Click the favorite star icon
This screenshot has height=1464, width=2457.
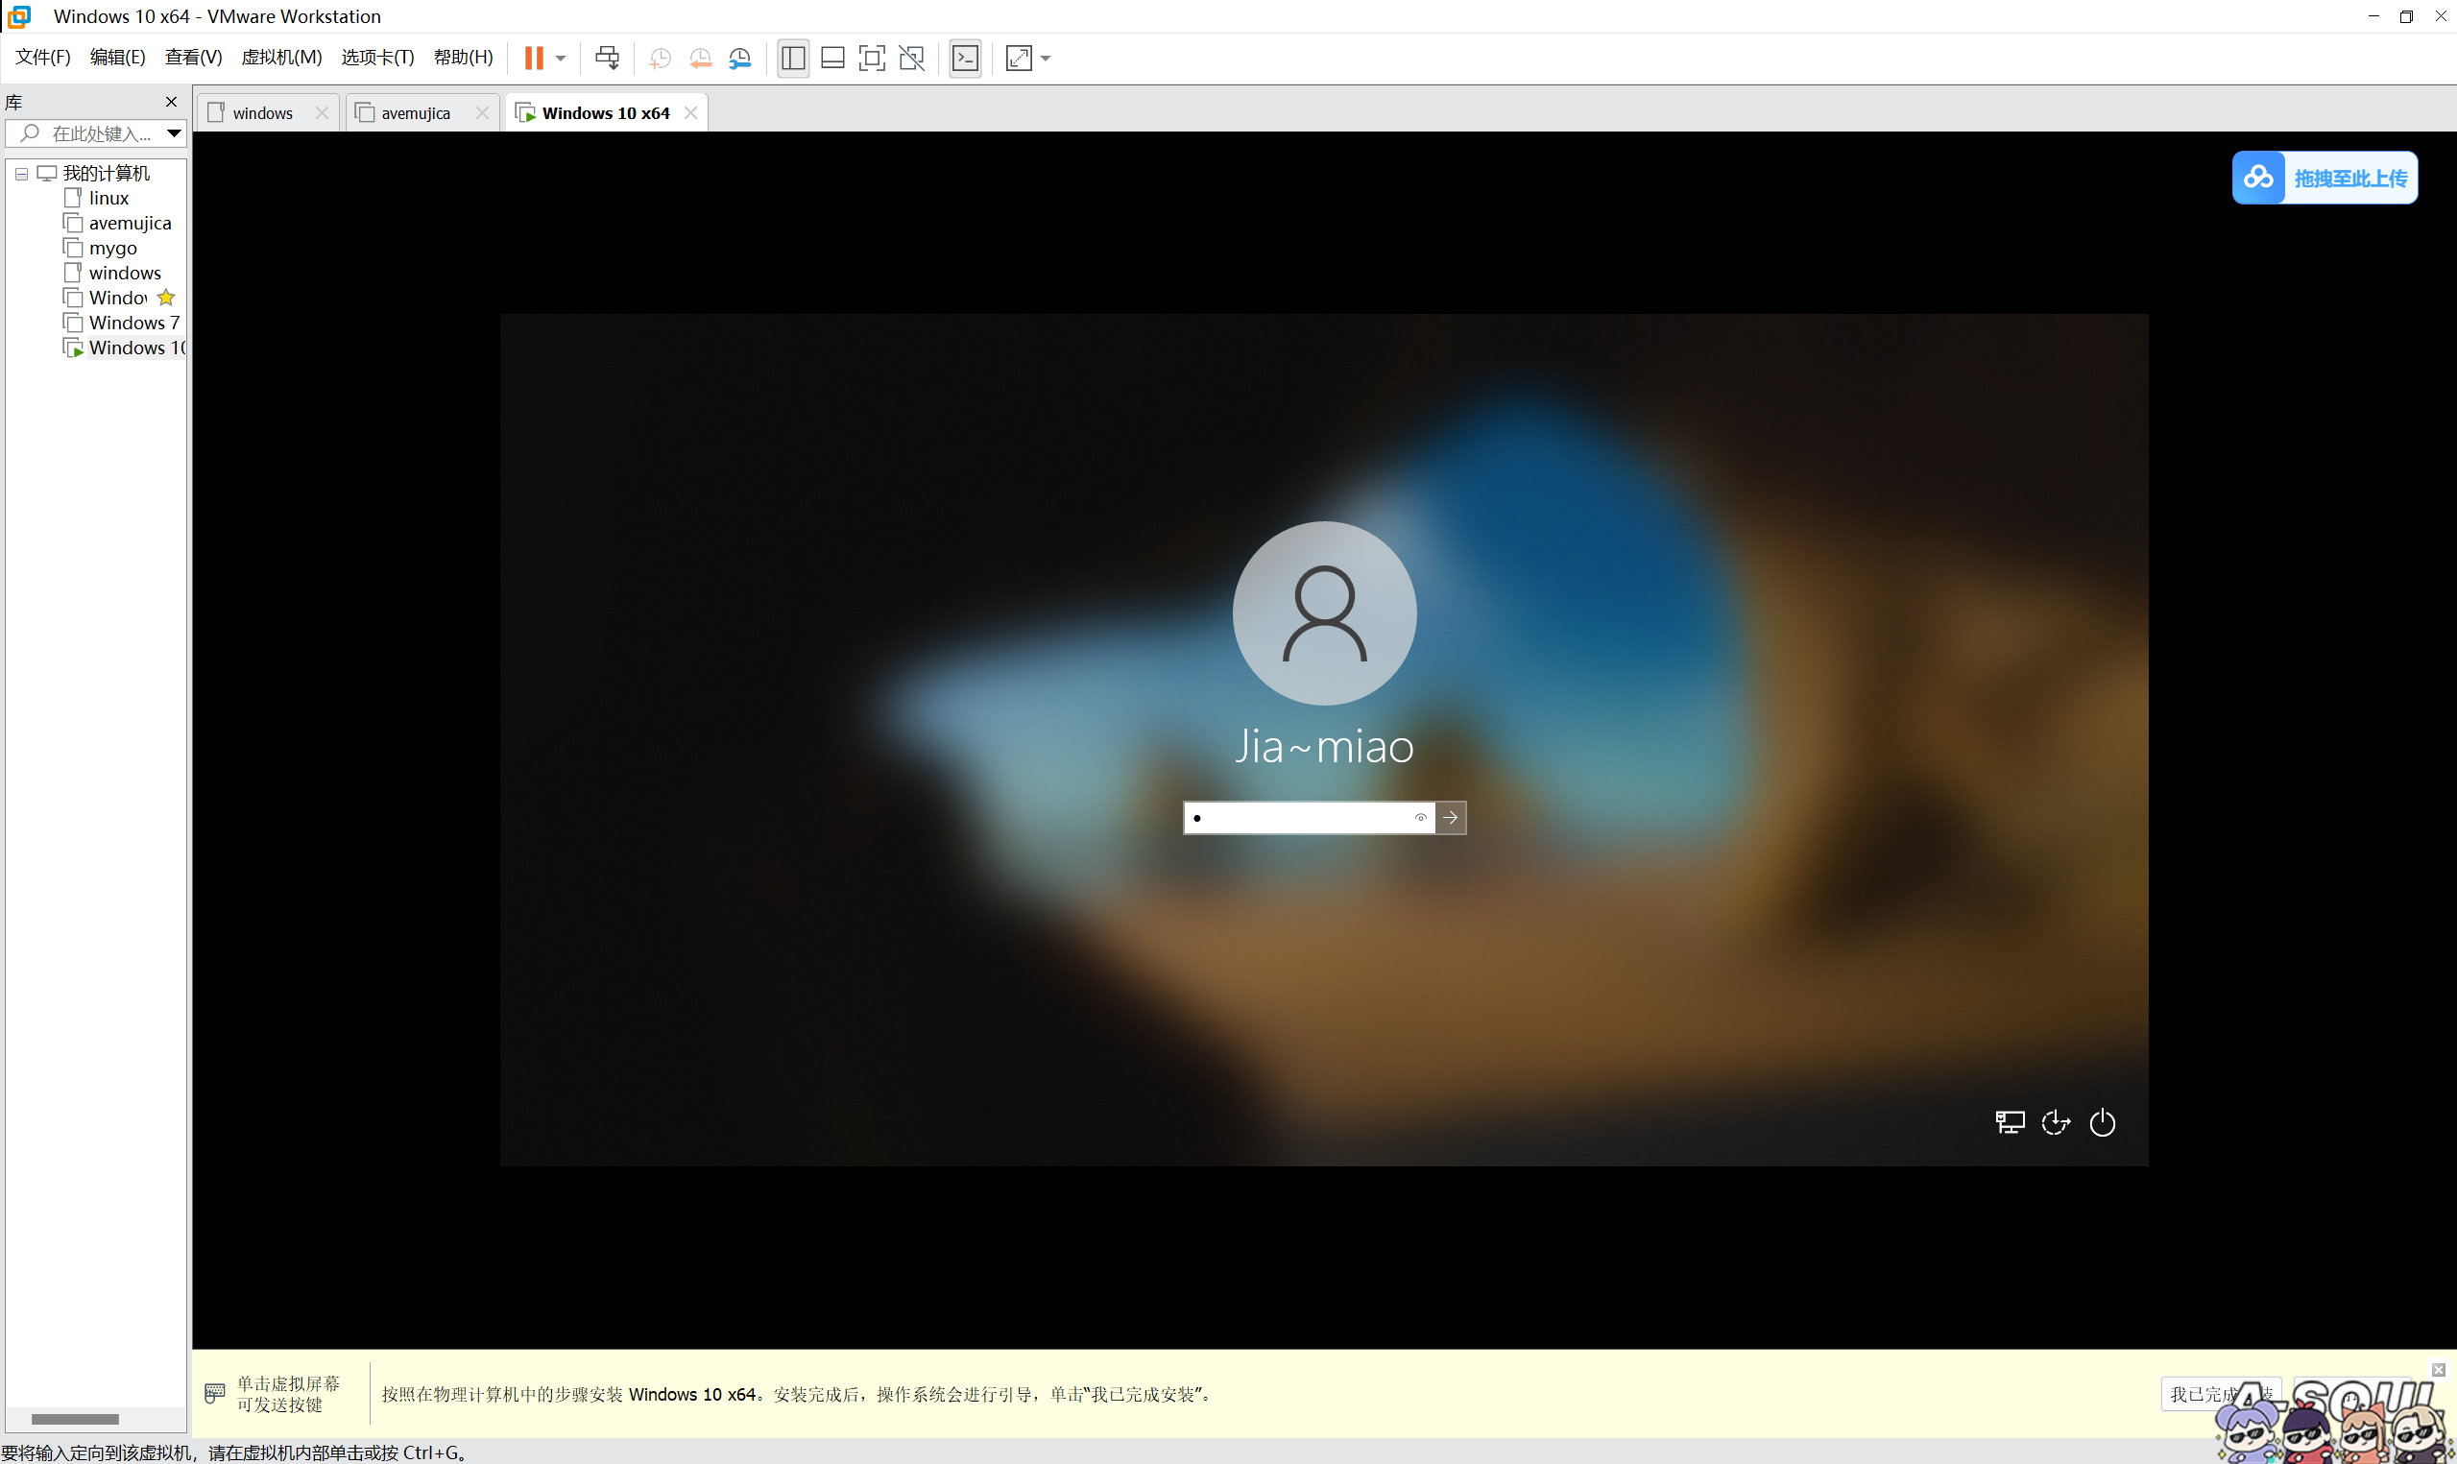(x=166, y=297)
